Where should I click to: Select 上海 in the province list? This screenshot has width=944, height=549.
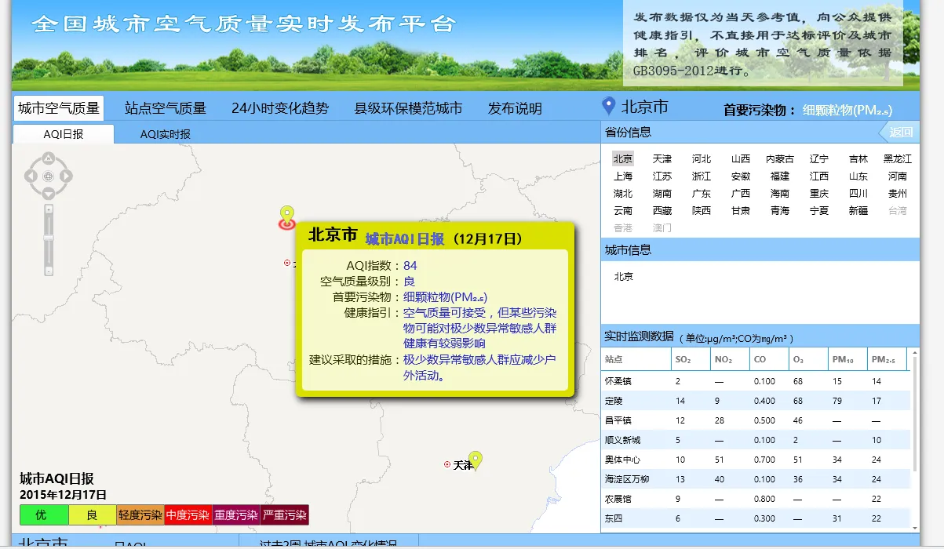[x=623, y=176]
